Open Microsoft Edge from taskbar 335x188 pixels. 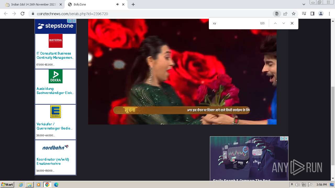pos(56,185)
